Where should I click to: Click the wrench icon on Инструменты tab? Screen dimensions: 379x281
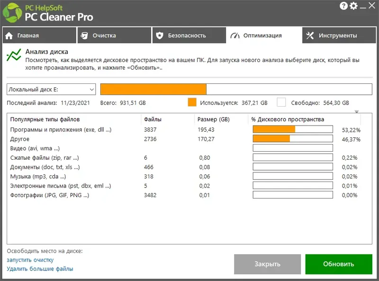click(310, 36)
